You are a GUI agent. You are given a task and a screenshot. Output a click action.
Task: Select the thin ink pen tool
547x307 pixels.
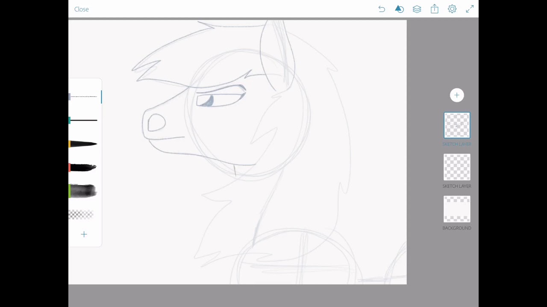pos(83,121)
